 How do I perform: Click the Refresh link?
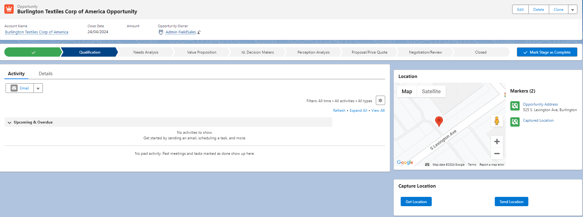click(x=339, y=111)
